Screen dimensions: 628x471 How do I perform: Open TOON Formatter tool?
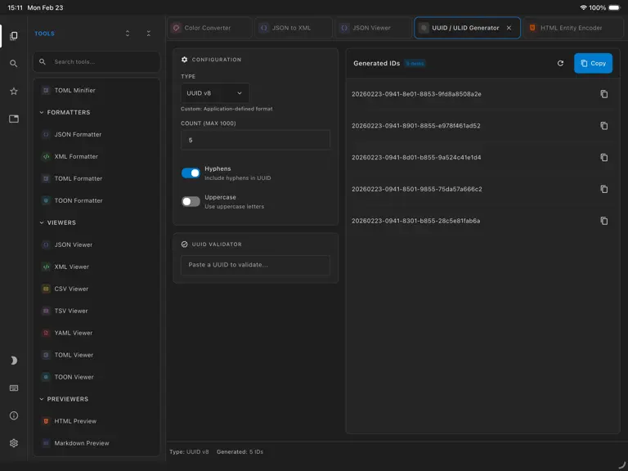[x=96, y=200]
